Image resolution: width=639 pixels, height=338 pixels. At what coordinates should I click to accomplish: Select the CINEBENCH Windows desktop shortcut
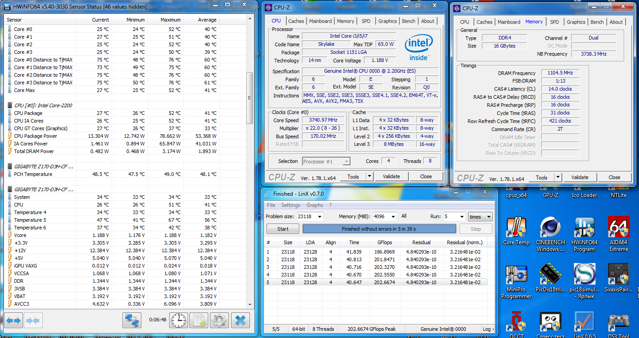550,234
